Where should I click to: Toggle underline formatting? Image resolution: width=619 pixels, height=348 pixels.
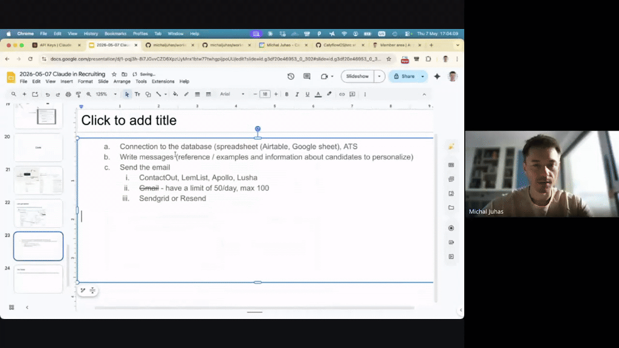[x=307, y=94]
